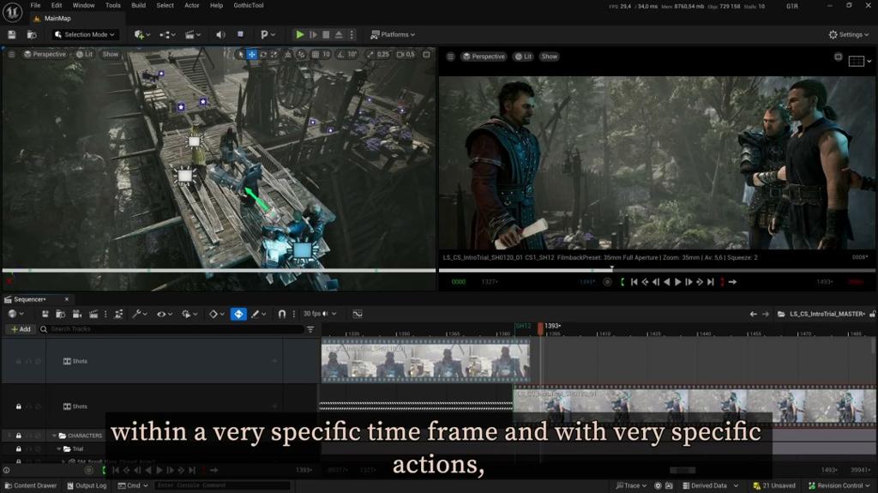
Task: Open the 30 fps frame rate dropdown
Action: (320, 314)
